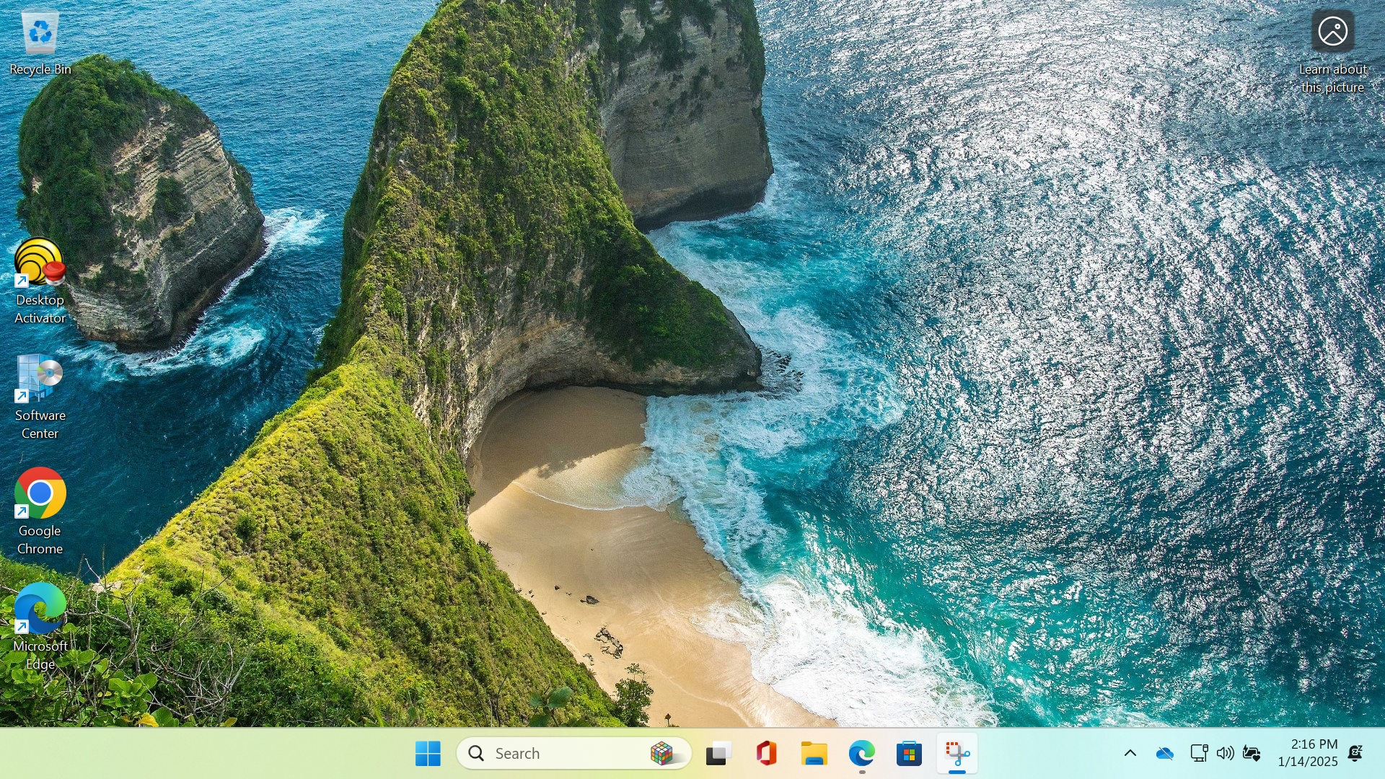Show hidden system tray icons
Screen dimensions: 1385x779
pyautogui.click(x=1130, y=754)
